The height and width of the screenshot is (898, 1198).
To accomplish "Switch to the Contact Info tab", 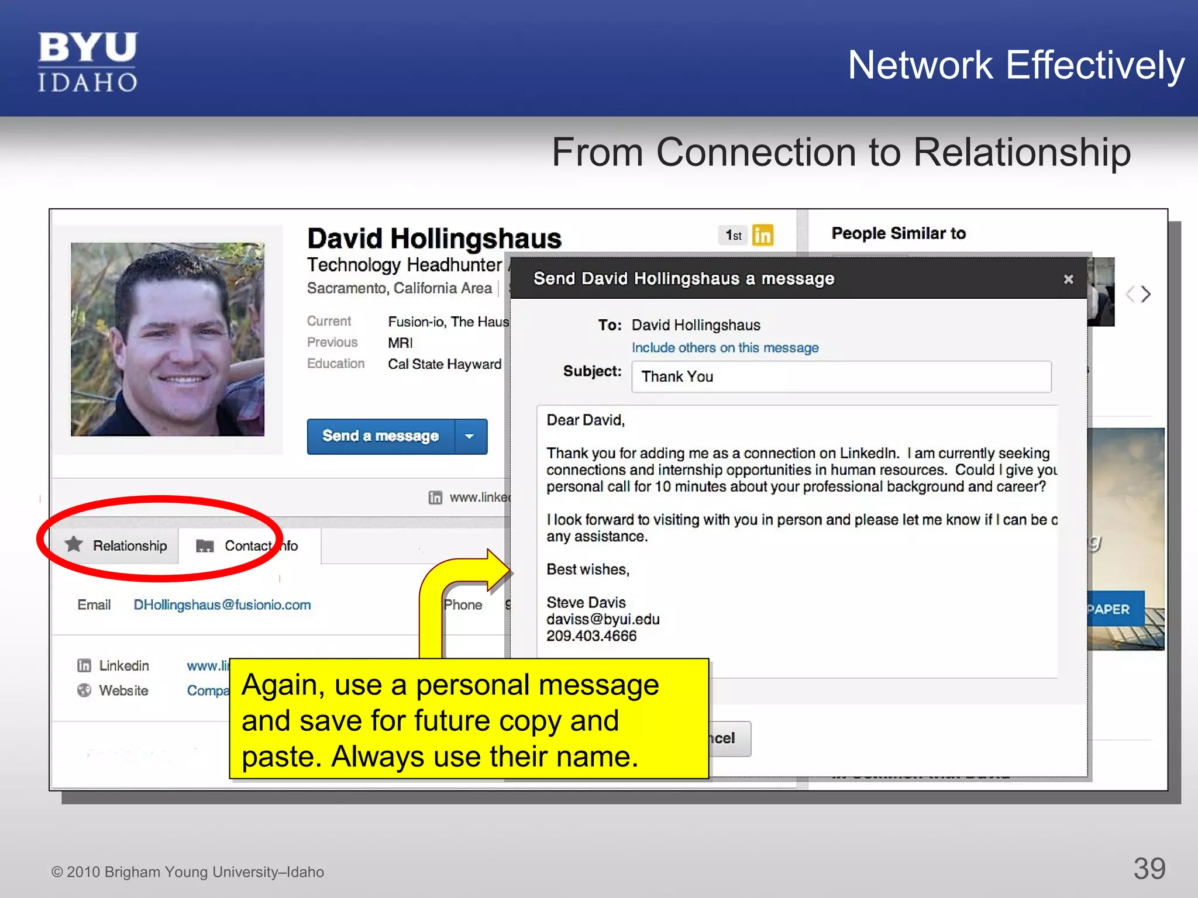I will coord(249,545).
